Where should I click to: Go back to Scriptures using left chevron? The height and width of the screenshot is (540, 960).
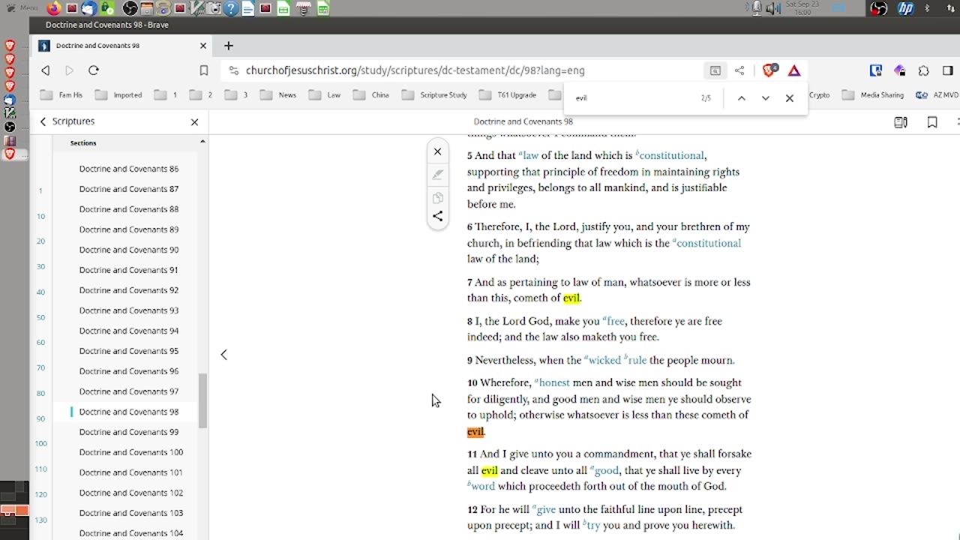(x=43, y=121)
